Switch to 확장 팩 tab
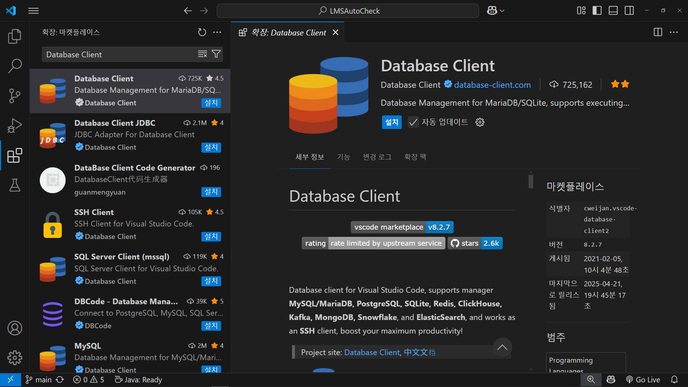This screenshot has height=387, width=688. 415,157
